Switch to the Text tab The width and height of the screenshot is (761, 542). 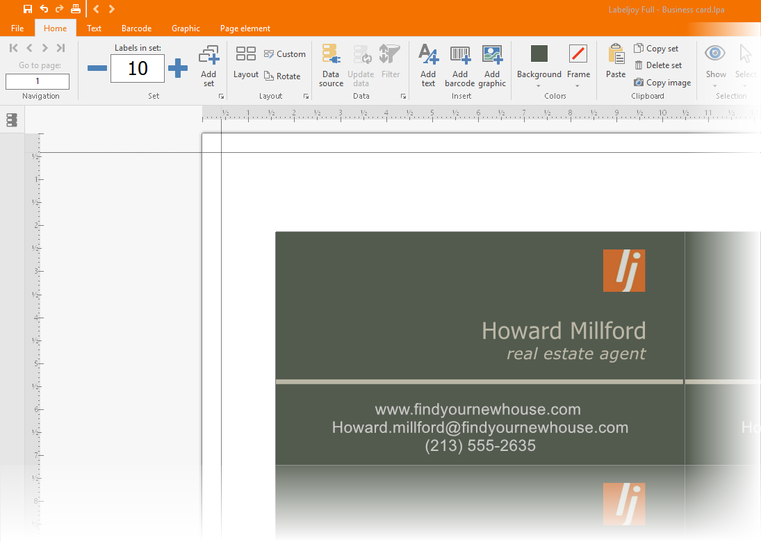coord(94,28)
